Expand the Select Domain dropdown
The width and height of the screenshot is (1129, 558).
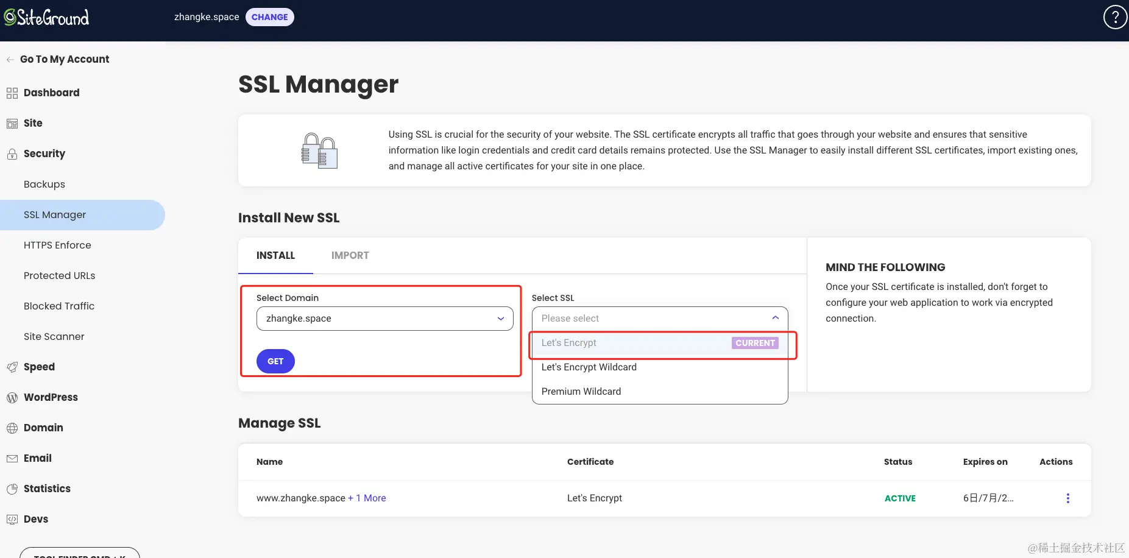385,319
